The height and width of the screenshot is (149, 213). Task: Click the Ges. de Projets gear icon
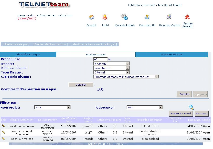pyautogui.click(x=124, y=17)
